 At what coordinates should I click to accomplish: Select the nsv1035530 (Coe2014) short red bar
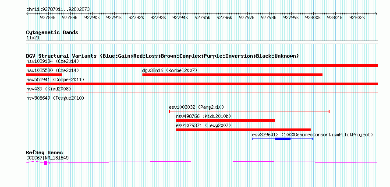click(x=44, y=75)
